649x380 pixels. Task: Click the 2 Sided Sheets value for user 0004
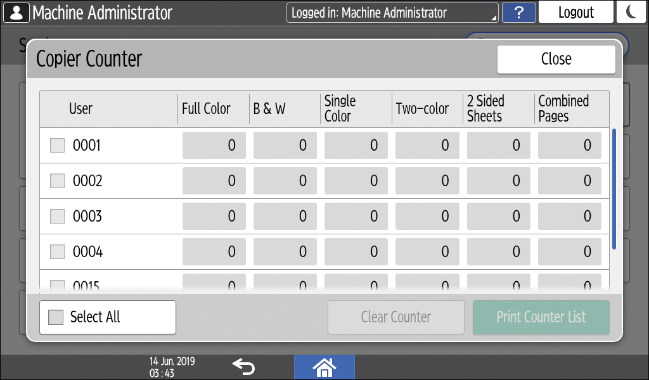498,252
